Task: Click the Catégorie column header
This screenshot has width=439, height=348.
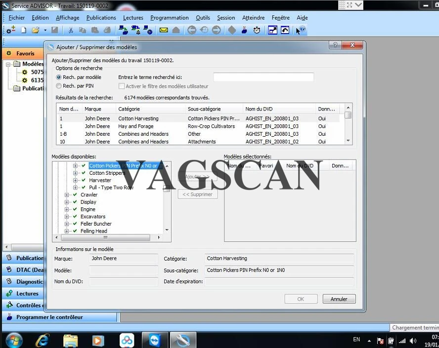Action: click(150, 109)
